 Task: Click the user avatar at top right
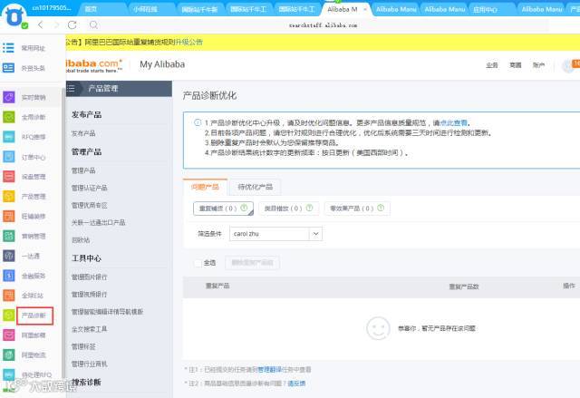tap(568, 66)
